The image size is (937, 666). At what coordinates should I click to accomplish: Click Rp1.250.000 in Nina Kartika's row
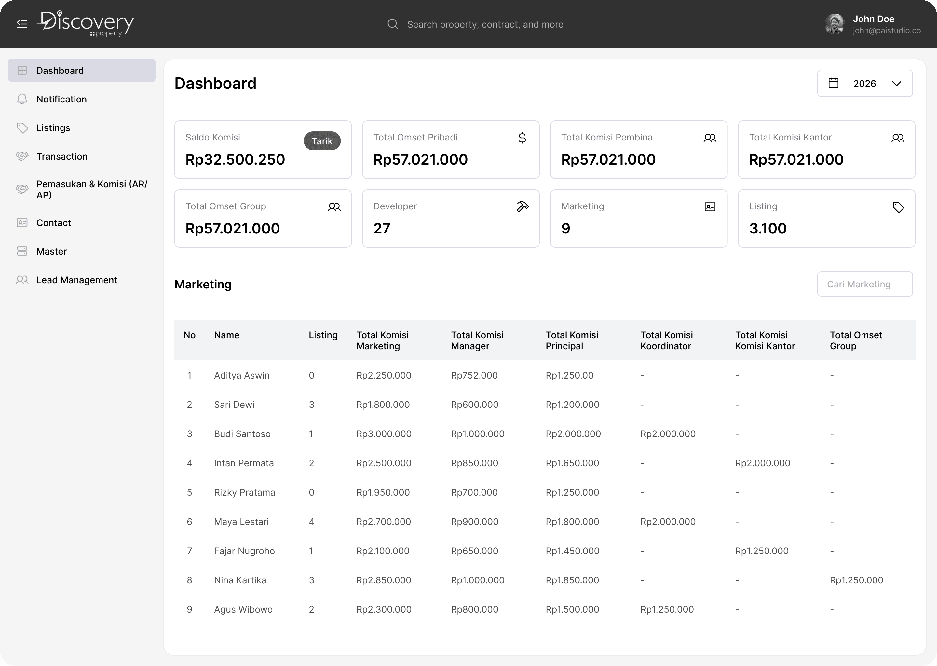click(x=856, y=580)
